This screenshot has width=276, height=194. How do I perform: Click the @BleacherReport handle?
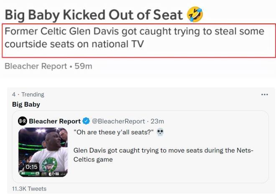(119, 121)
